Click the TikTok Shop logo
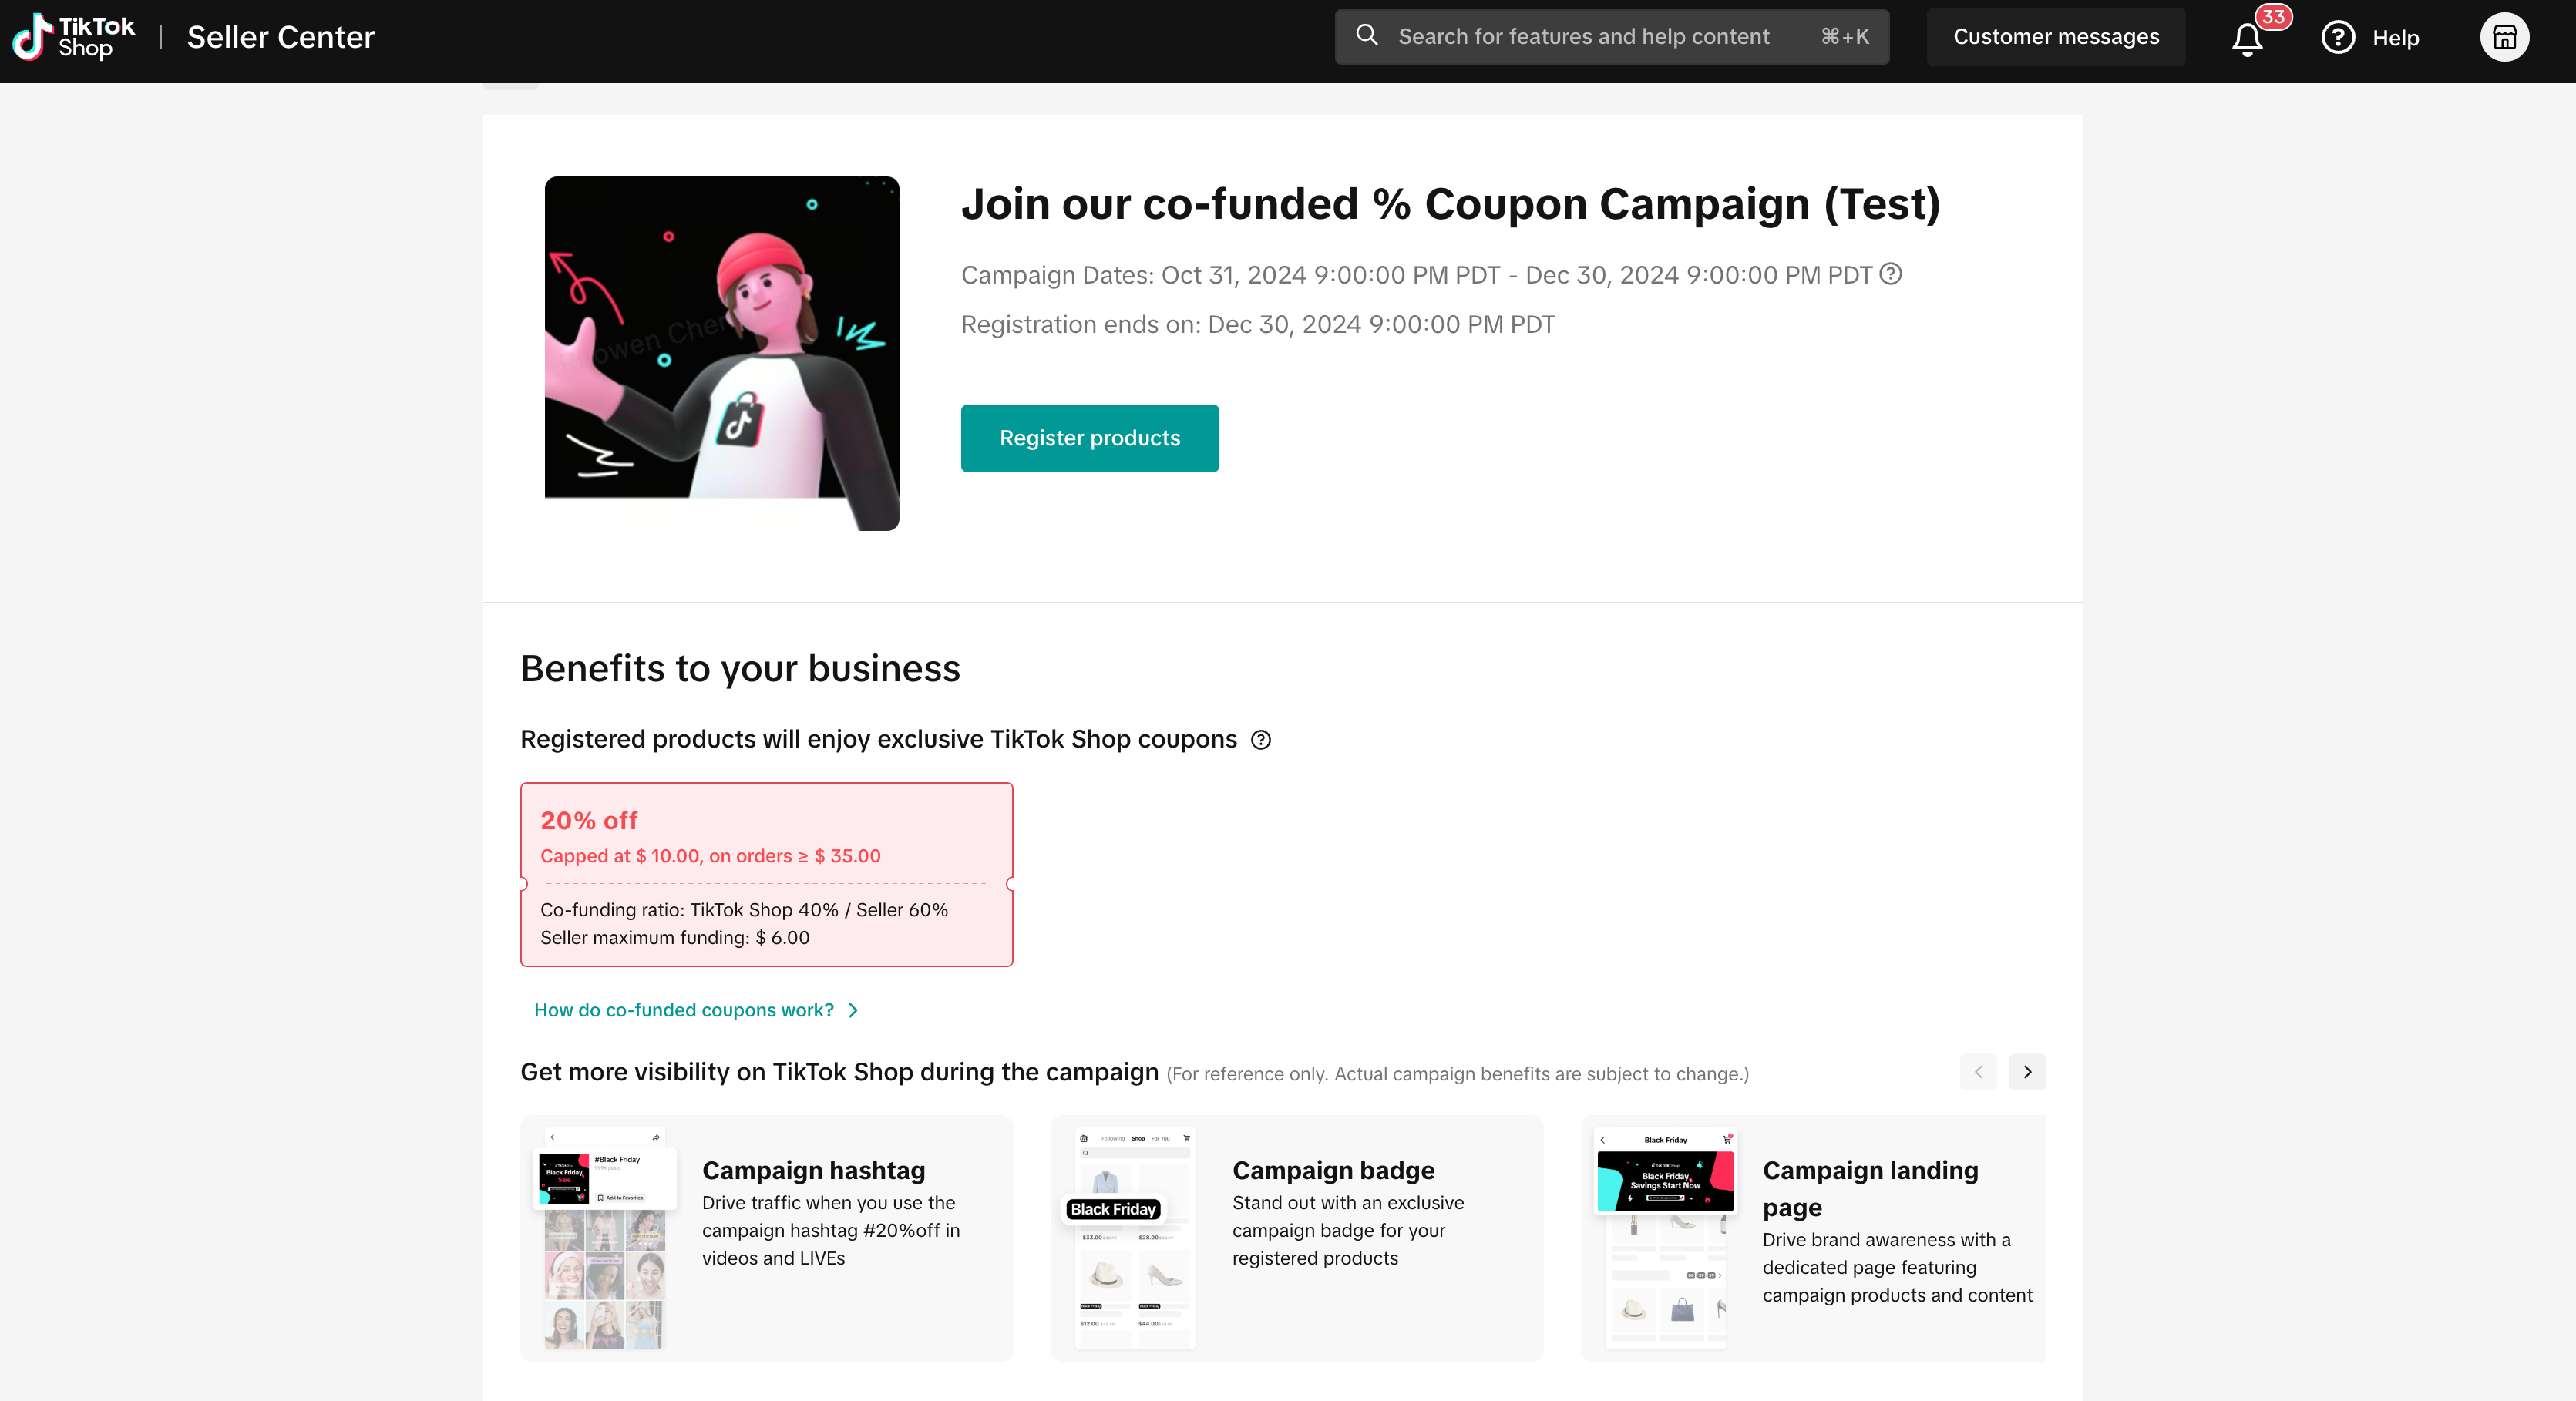 point(73,37)
